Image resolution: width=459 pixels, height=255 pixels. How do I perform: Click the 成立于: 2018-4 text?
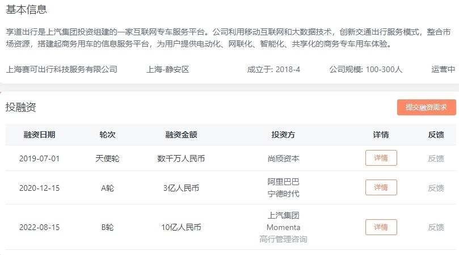point(273,69)
